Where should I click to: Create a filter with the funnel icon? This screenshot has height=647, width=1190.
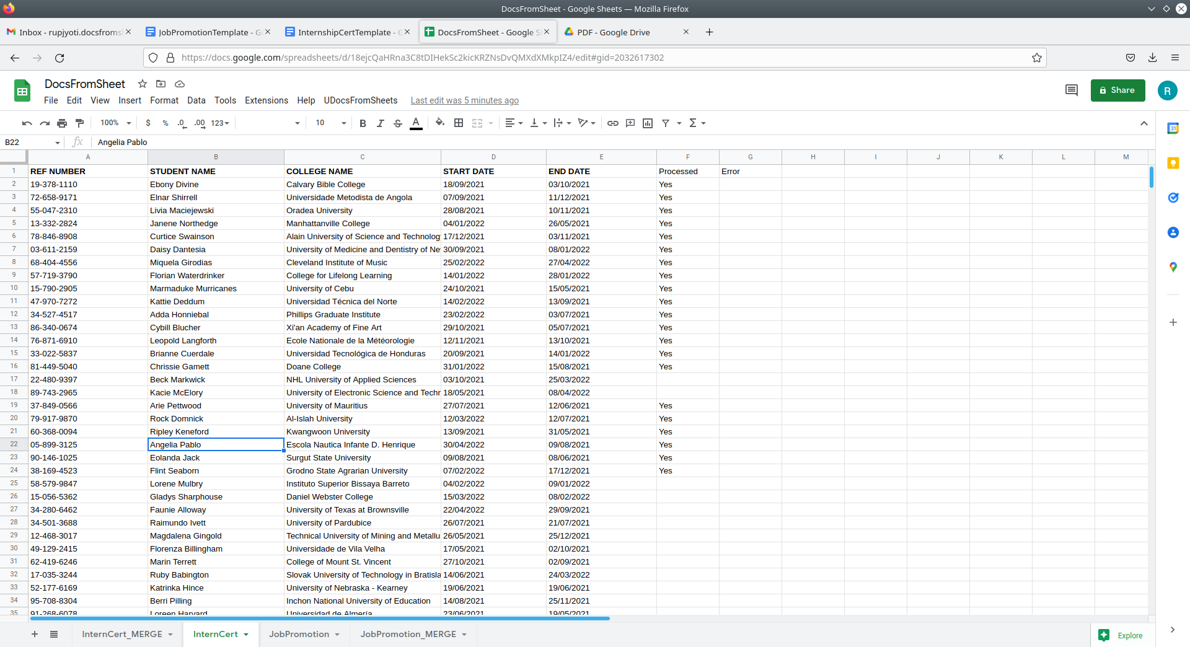[x=666, y=123]
